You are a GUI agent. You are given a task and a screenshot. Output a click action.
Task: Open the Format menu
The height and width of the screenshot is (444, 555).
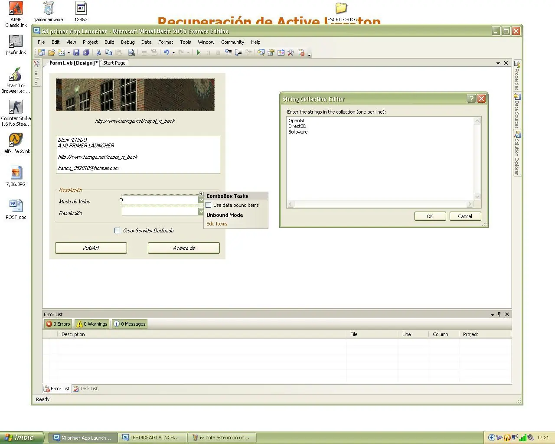(166, 42)
